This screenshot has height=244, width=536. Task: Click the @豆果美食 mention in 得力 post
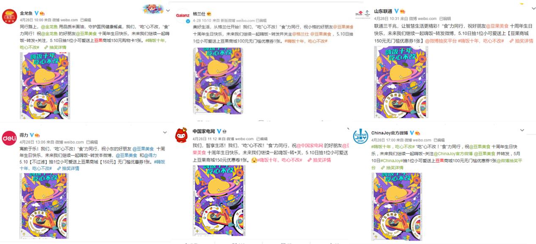143,149
